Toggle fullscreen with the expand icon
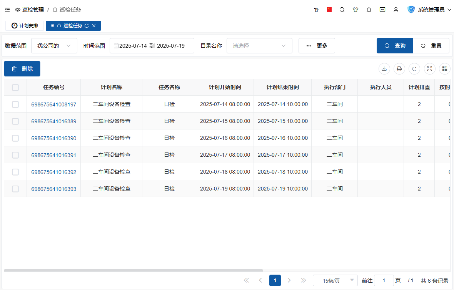The width and height of the screenshot is (454, 290). click(430, 69)
